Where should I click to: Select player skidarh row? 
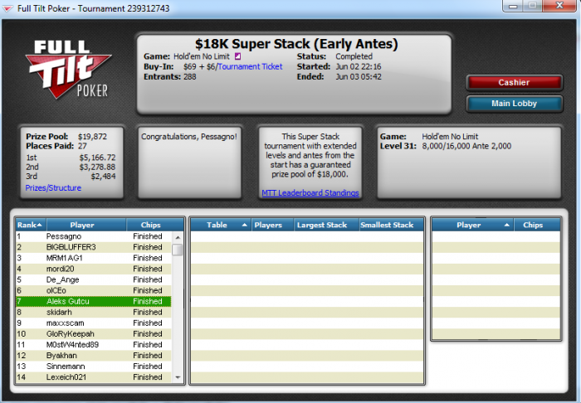pyautogui.click(x=93, y=313)
